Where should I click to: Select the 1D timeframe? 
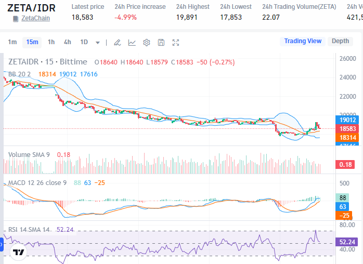click(84, 42)
